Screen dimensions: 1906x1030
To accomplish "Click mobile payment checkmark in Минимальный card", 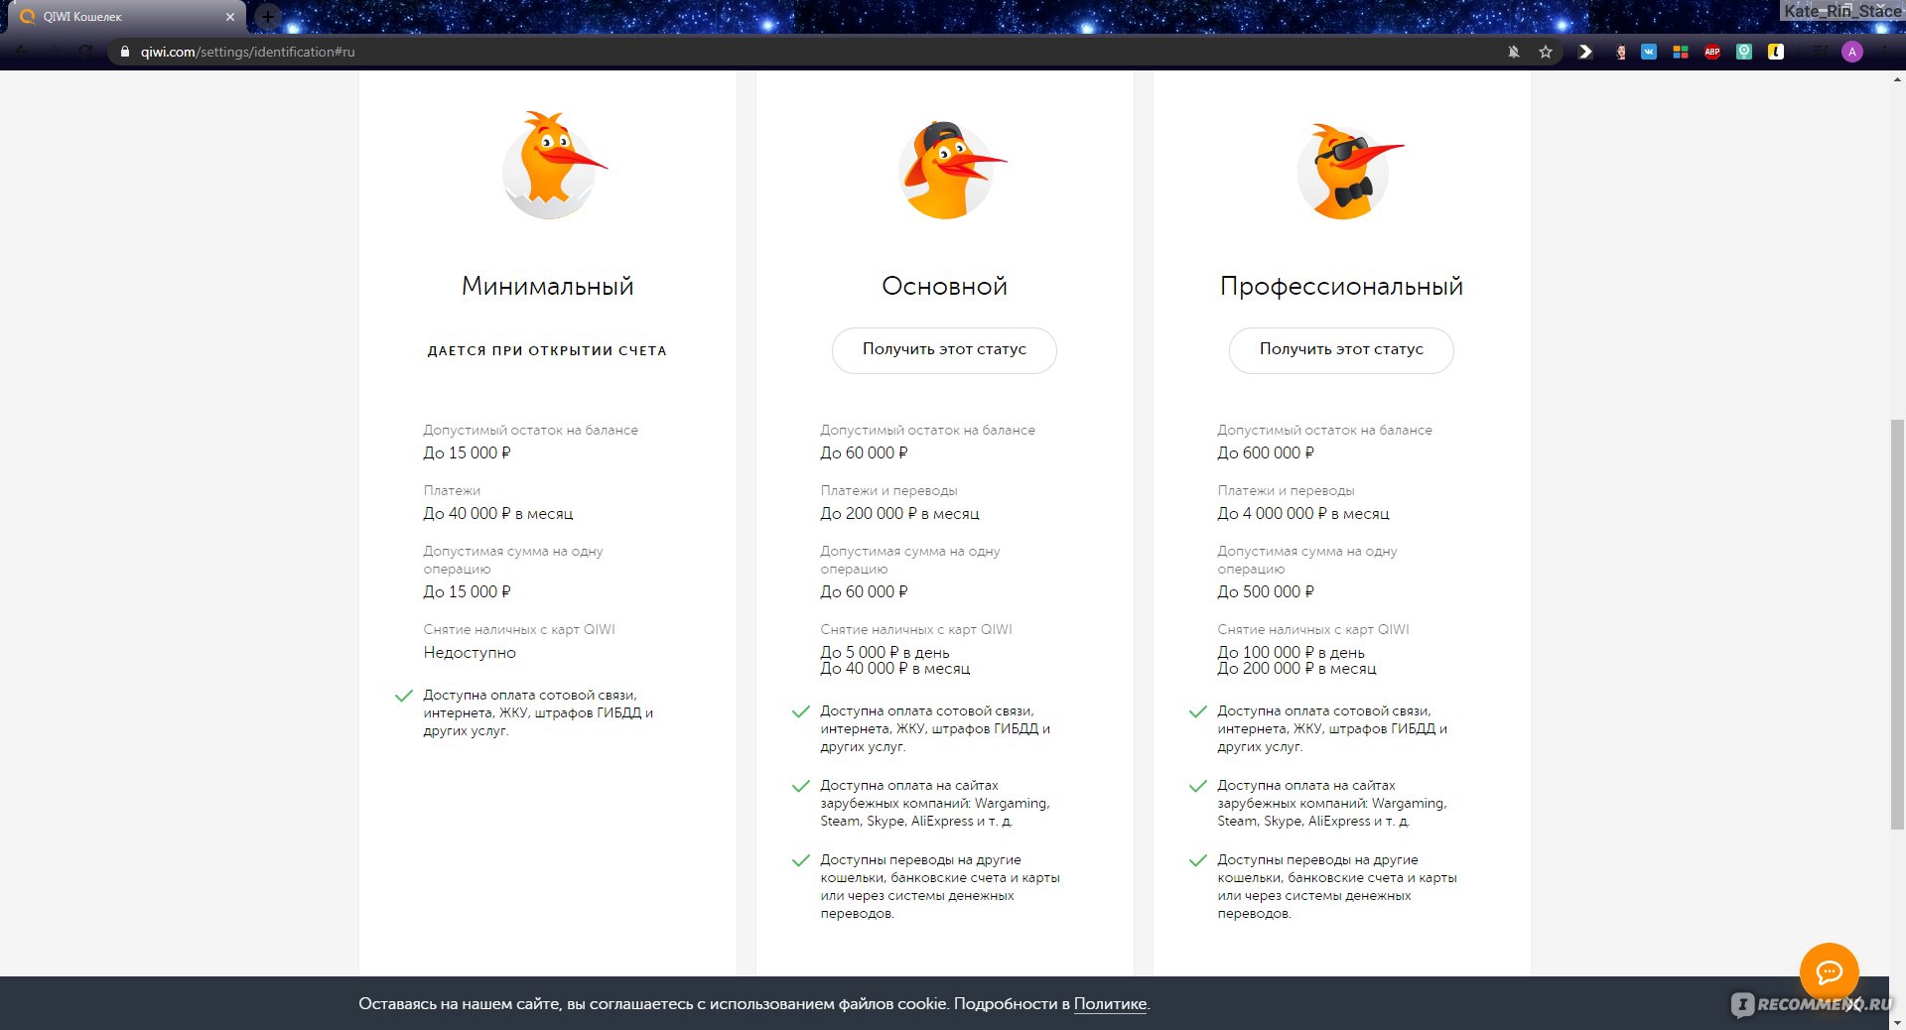I will click(x=403, y=696).
